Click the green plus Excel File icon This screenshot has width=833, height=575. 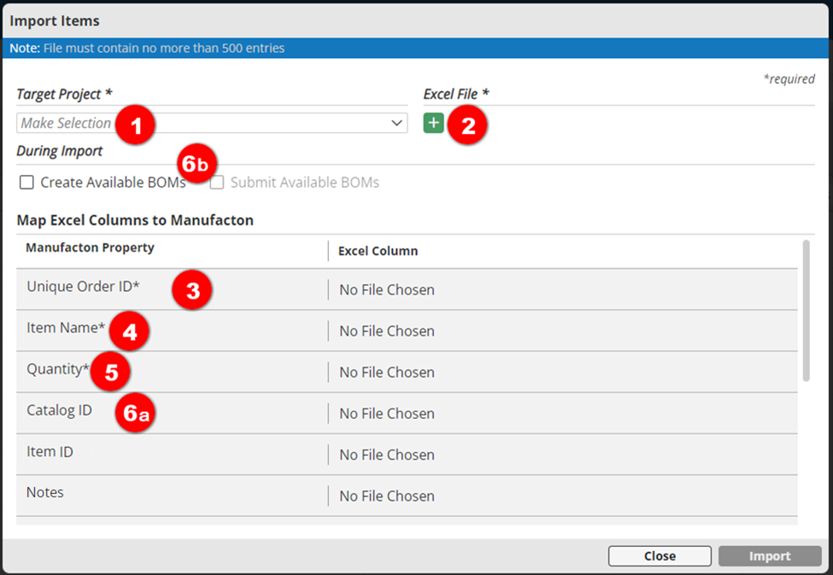tap(434, 124)
